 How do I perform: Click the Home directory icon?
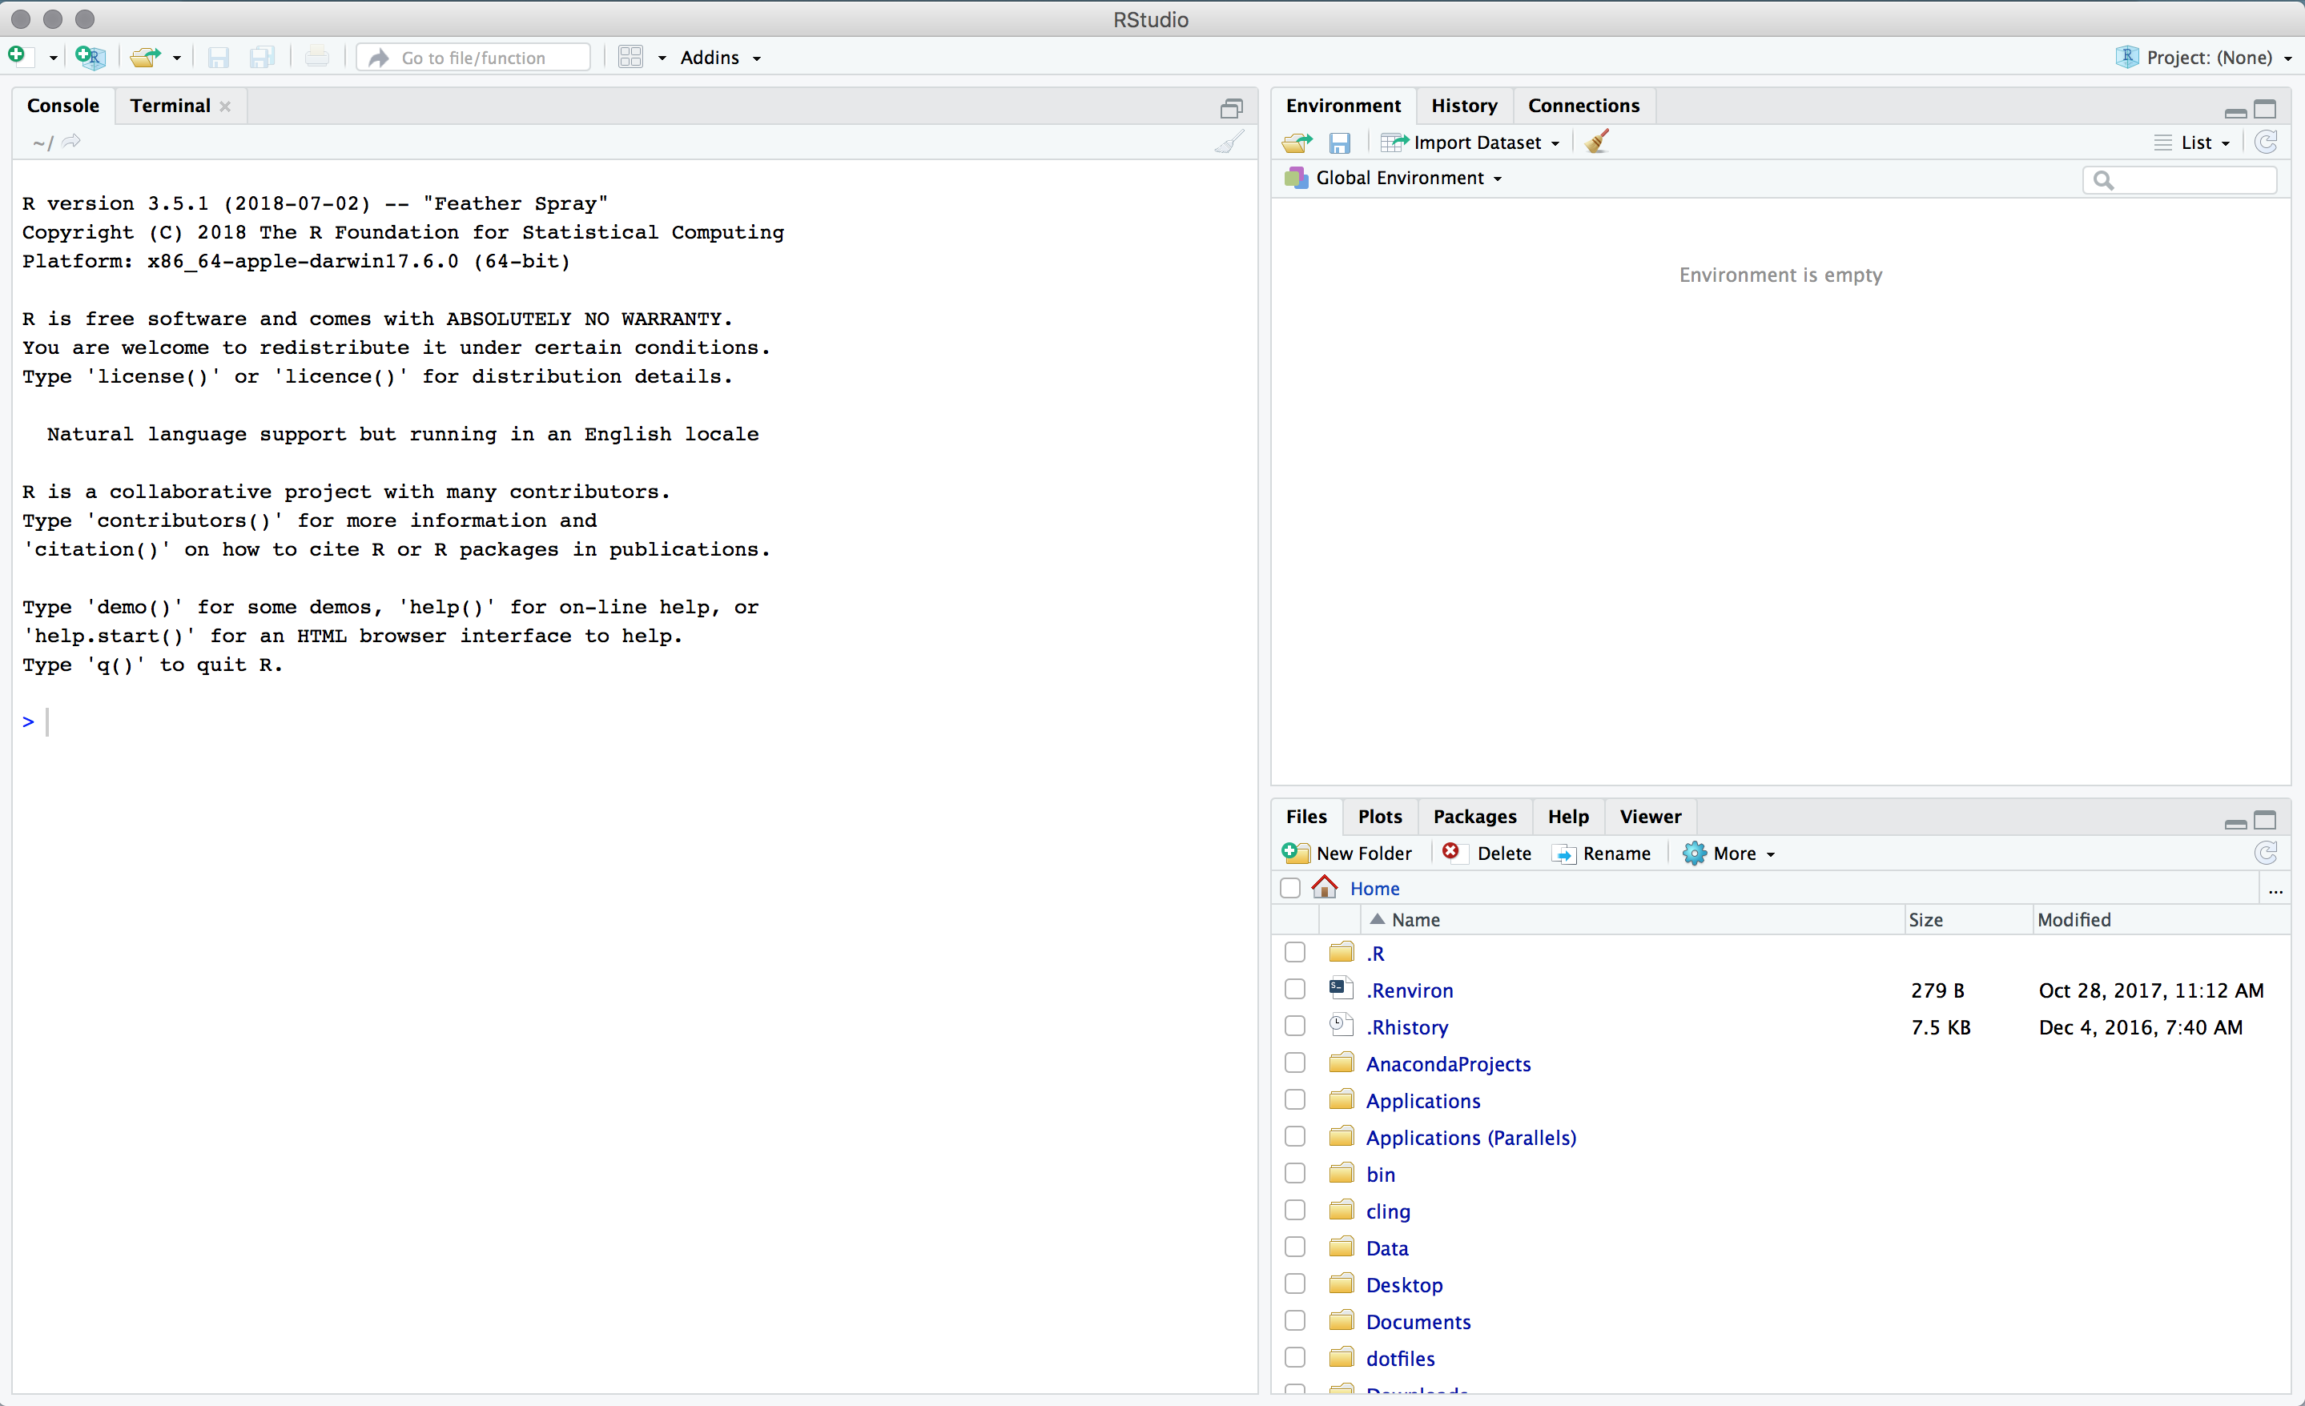pos(1325,887)
